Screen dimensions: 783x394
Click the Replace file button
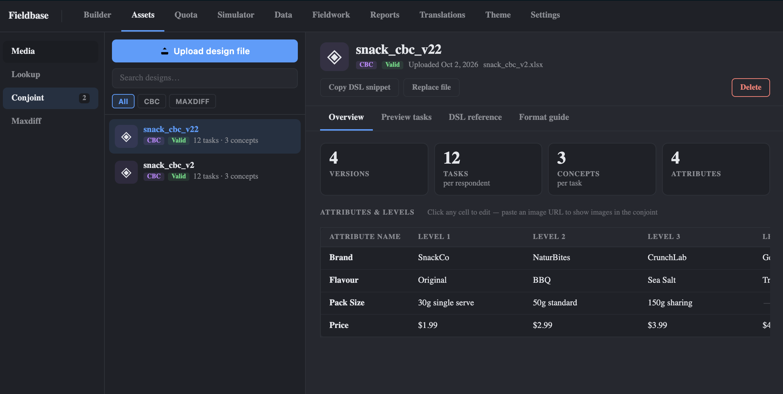tap(431, 87)
